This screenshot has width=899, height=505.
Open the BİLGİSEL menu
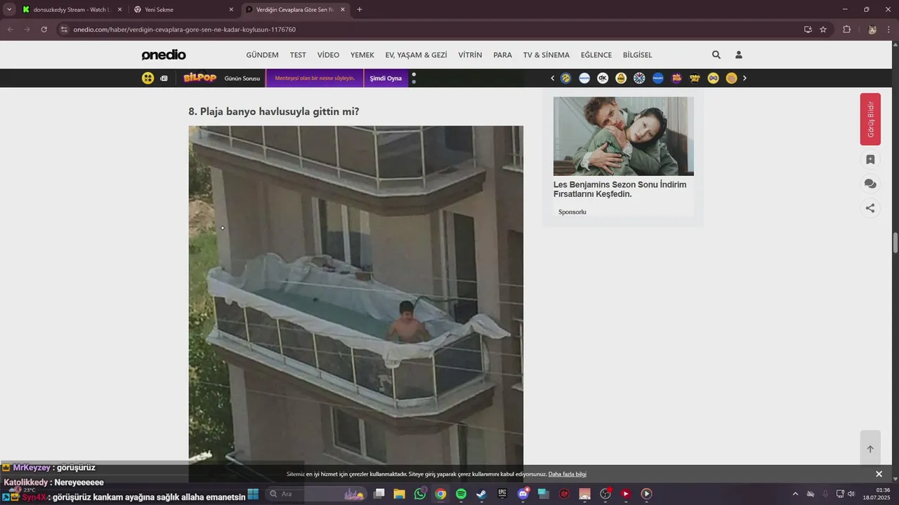coord(637,55)
